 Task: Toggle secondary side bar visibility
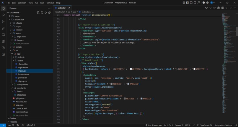click(195, 3)
